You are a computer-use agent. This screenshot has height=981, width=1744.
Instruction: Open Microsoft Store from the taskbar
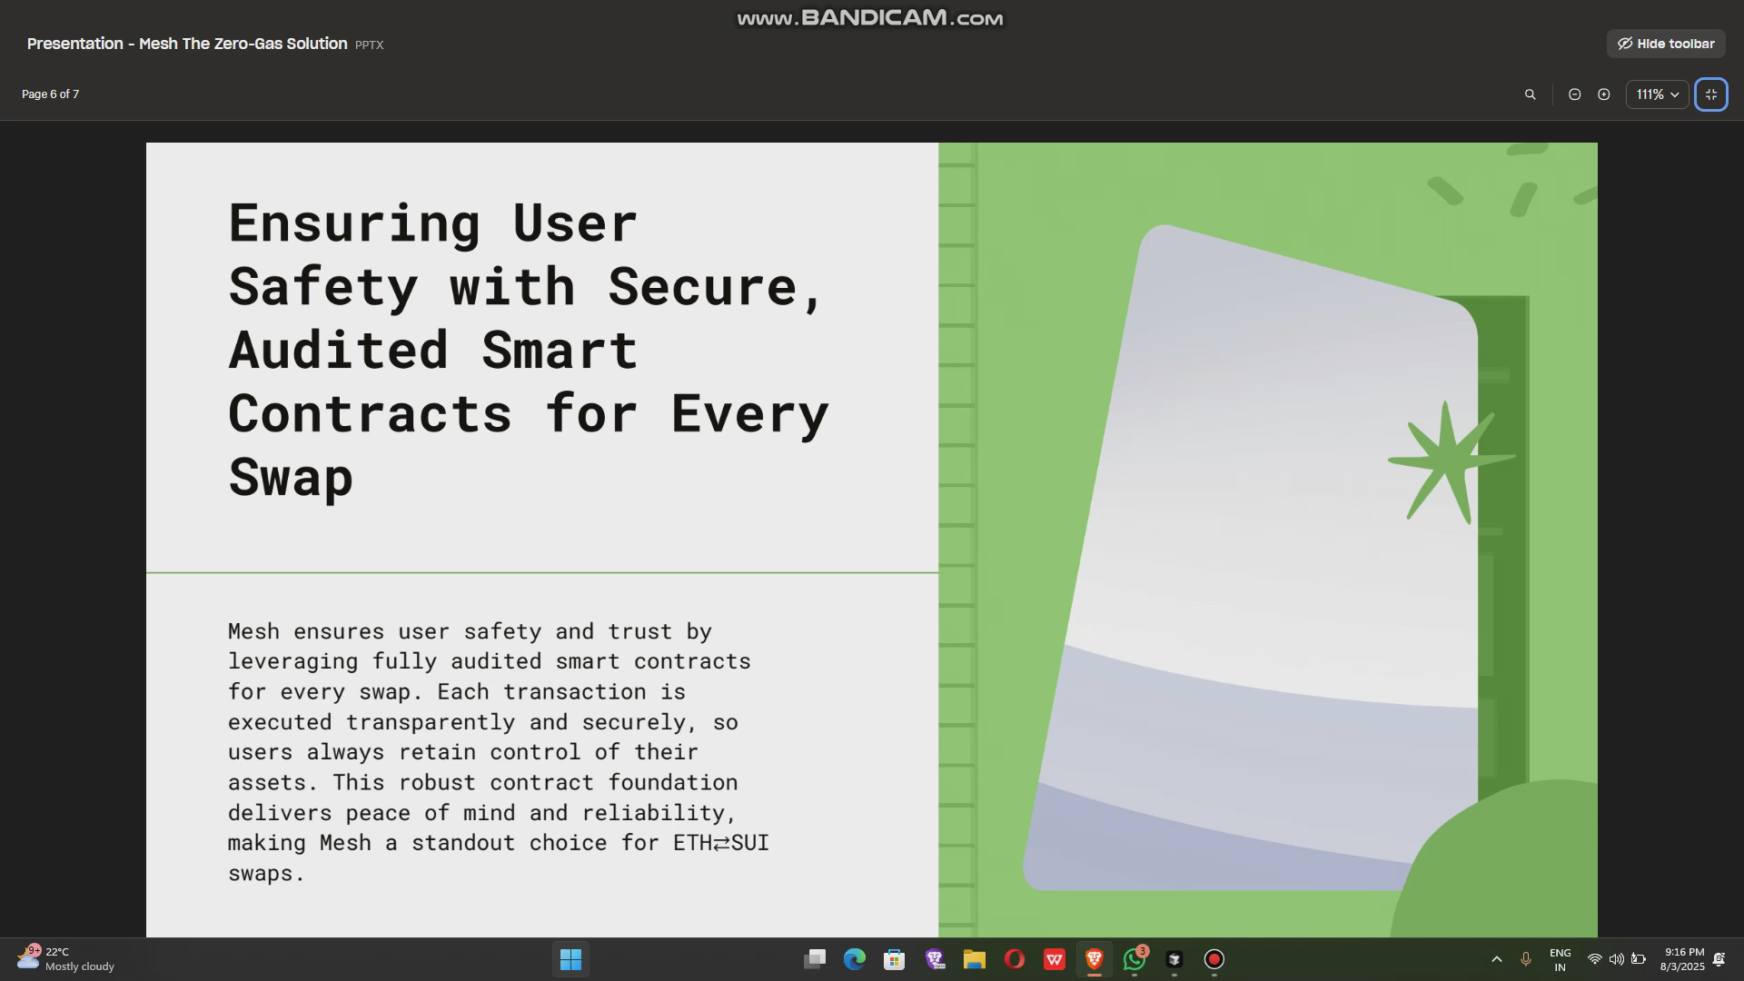point(895,959)
